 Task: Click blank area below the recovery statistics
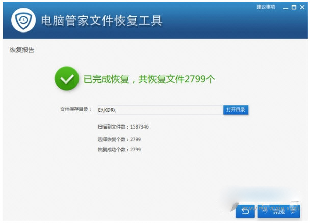coord(153,183)
